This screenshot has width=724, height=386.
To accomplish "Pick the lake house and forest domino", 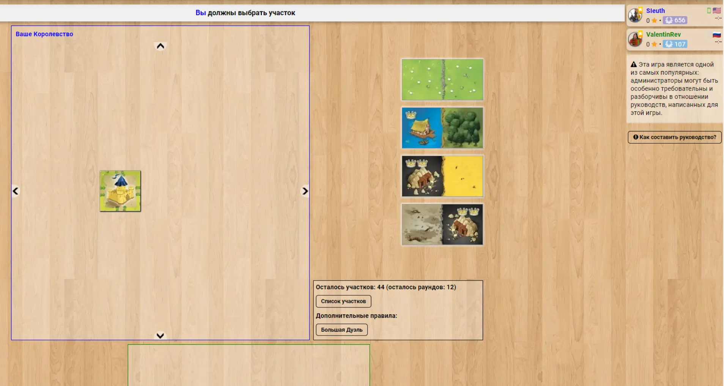I will (442, 128).
